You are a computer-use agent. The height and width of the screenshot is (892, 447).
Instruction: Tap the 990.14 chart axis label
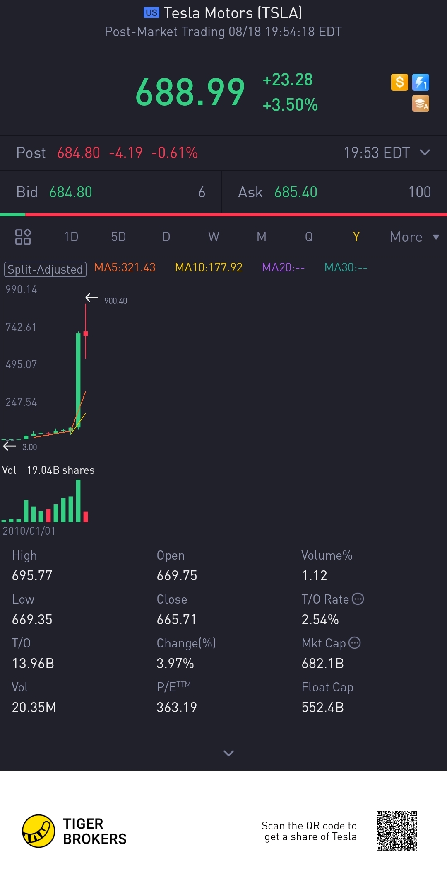(x=21, y=289)
